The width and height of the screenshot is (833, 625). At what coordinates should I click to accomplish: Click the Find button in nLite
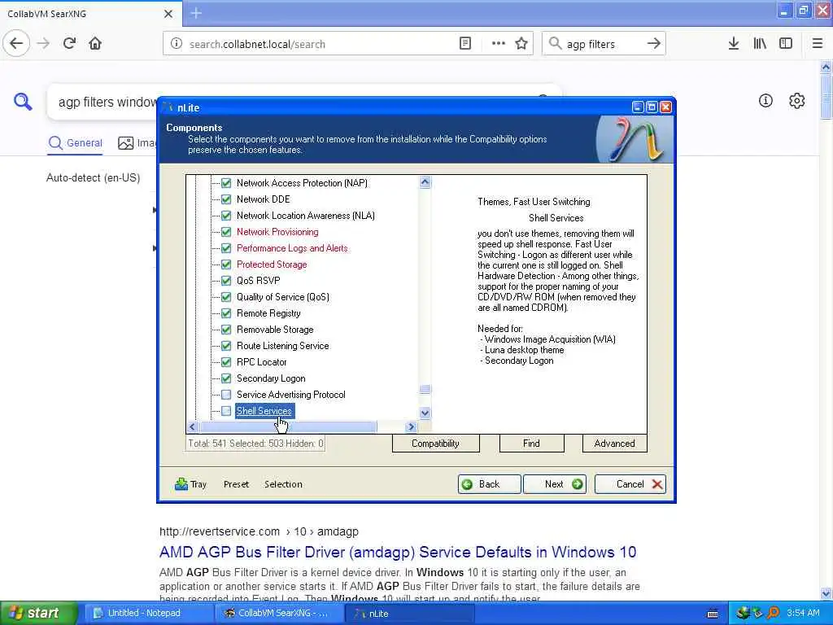click(x=531, y=444)
